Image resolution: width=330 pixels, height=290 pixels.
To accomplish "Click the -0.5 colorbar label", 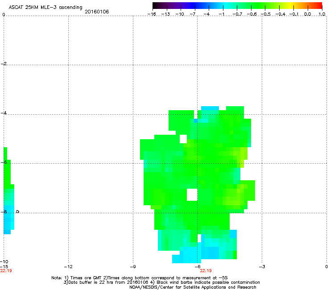I will pyautogui.click(x=266, y=14).
